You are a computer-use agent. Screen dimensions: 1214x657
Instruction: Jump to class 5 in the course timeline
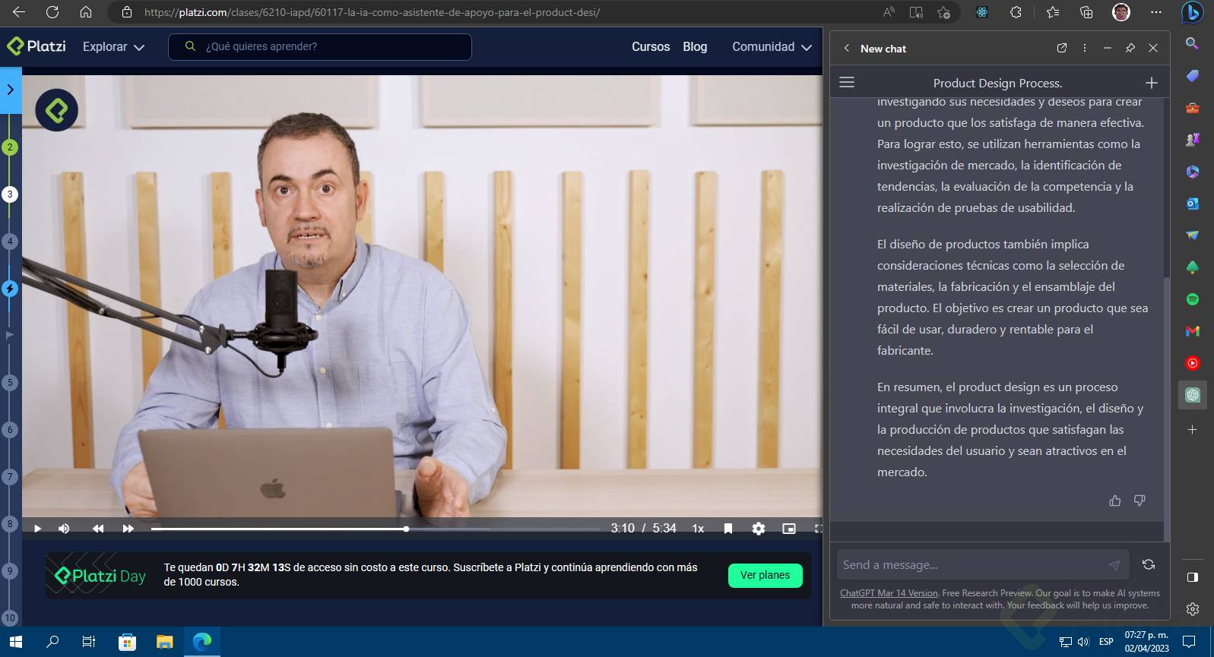click(x=10, y=383)
